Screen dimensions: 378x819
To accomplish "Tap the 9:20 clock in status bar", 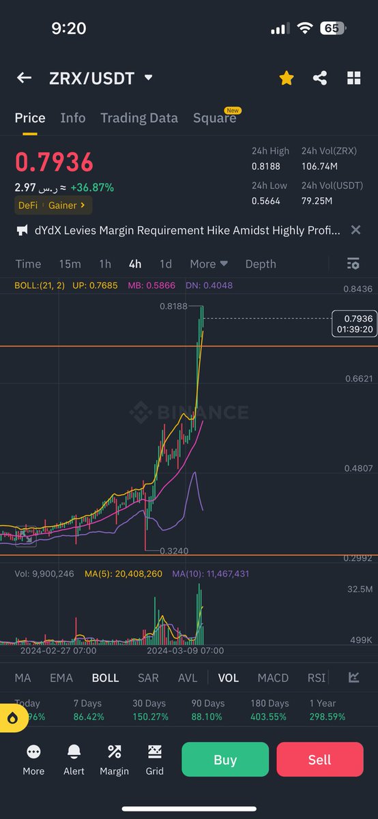I will click(x=69, y=29).
